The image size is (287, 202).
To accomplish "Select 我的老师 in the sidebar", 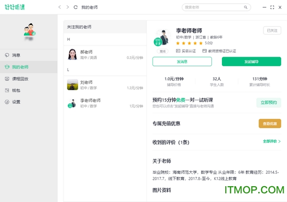I will pyautogui.click(x=29, y=67).
